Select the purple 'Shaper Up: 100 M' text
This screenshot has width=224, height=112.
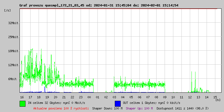(139, 108)
